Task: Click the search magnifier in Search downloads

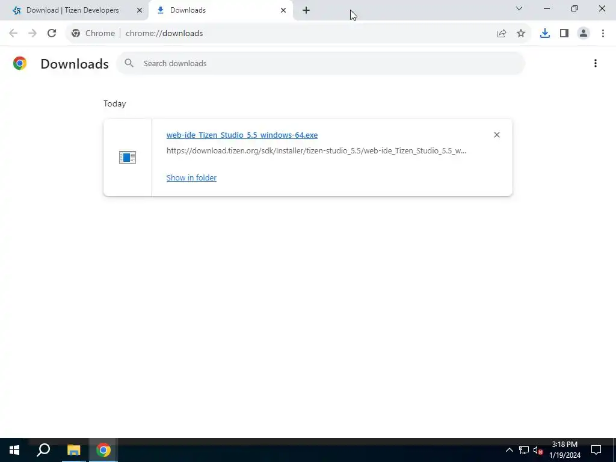Action: coord(129,63)
